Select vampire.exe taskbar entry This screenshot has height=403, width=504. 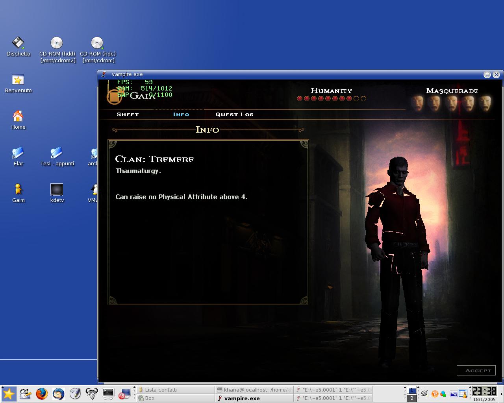point(254,398)
